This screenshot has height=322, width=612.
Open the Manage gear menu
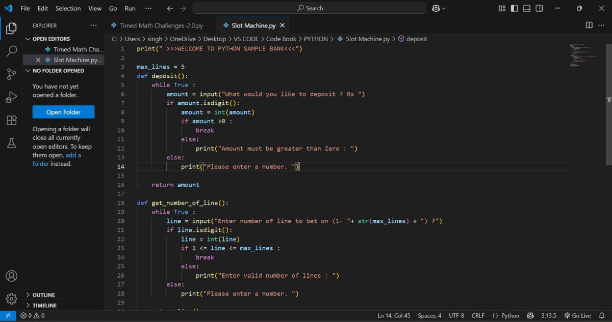[11, 299]
